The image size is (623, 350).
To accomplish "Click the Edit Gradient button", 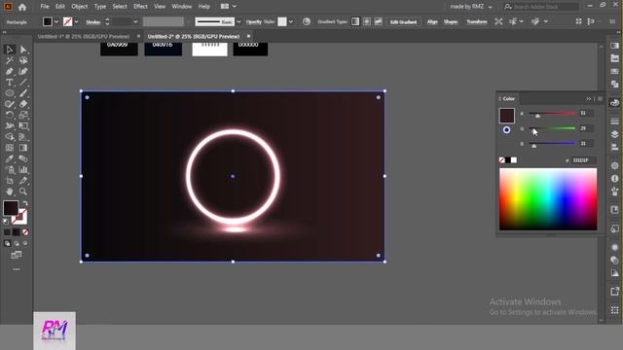I will pos(403,21).
